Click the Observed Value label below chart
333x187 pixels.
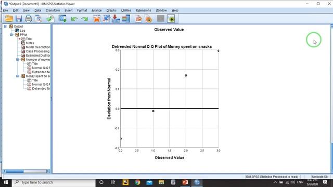pos(170,157)
